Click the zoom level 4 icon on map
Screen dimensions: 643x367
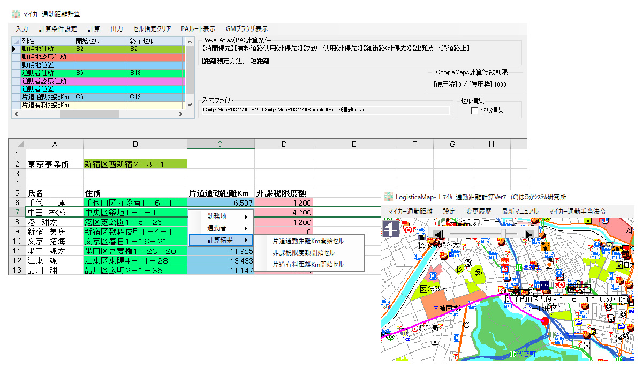(x=390, y=230)
